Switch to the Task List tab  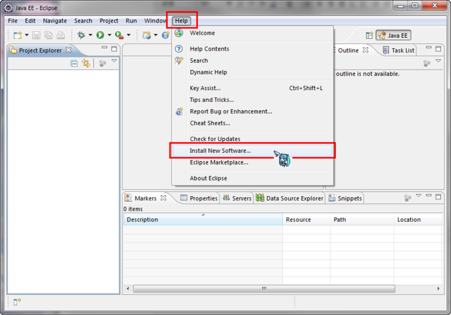(x=399, y=51)
